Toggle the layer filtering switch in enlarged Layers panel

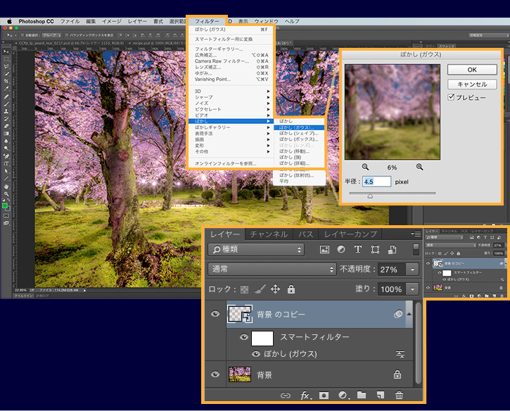click(x=416, y=249)
